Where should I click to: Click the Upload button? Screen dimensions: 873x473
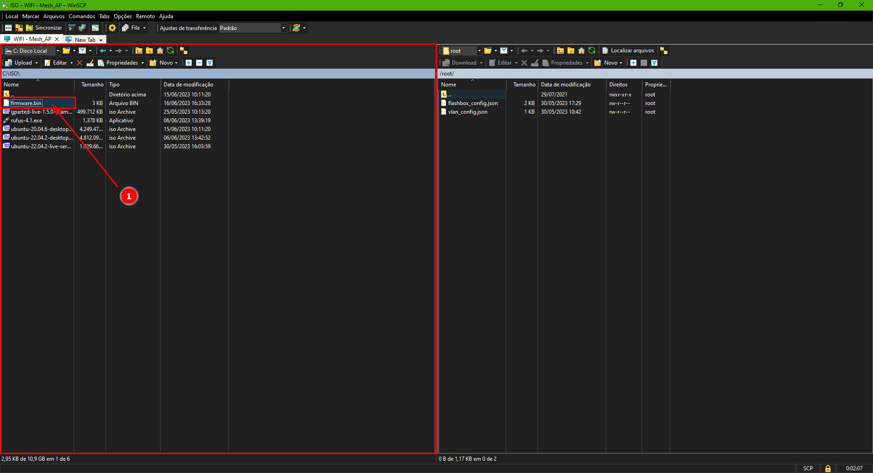coord(19,63)
